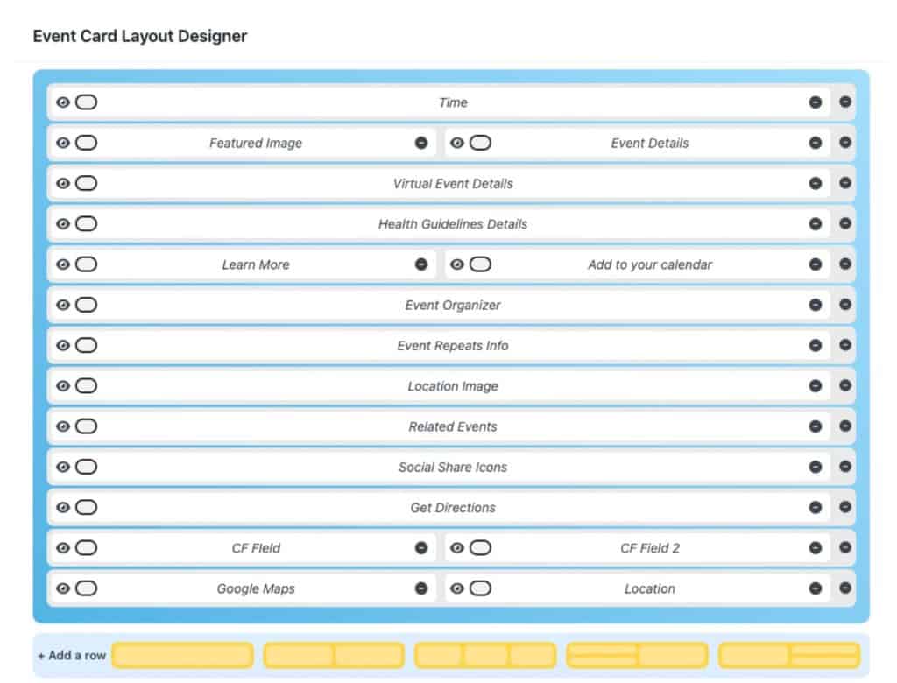Select the 'Social Share Icons' label
Viewport: 897px width, 683px height.
(453, 468)
